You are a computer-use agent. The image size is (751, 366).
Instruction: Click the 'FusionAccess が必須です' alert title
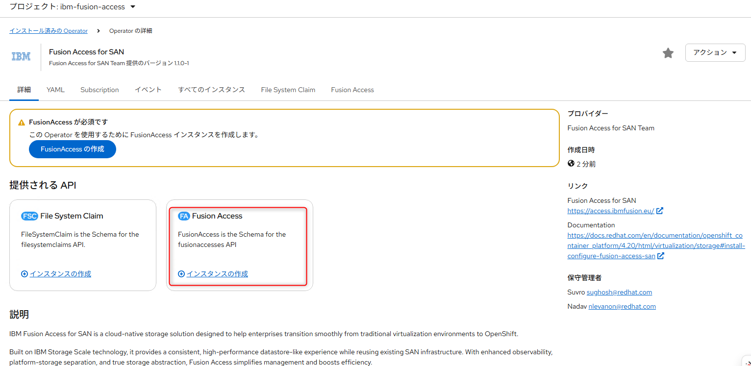click(x=68, y=122)
